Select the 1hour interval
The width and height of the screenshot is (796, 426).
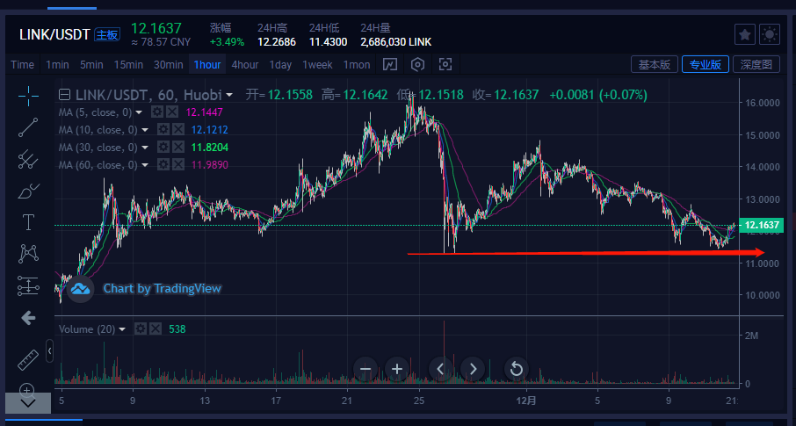coord(207,65)
